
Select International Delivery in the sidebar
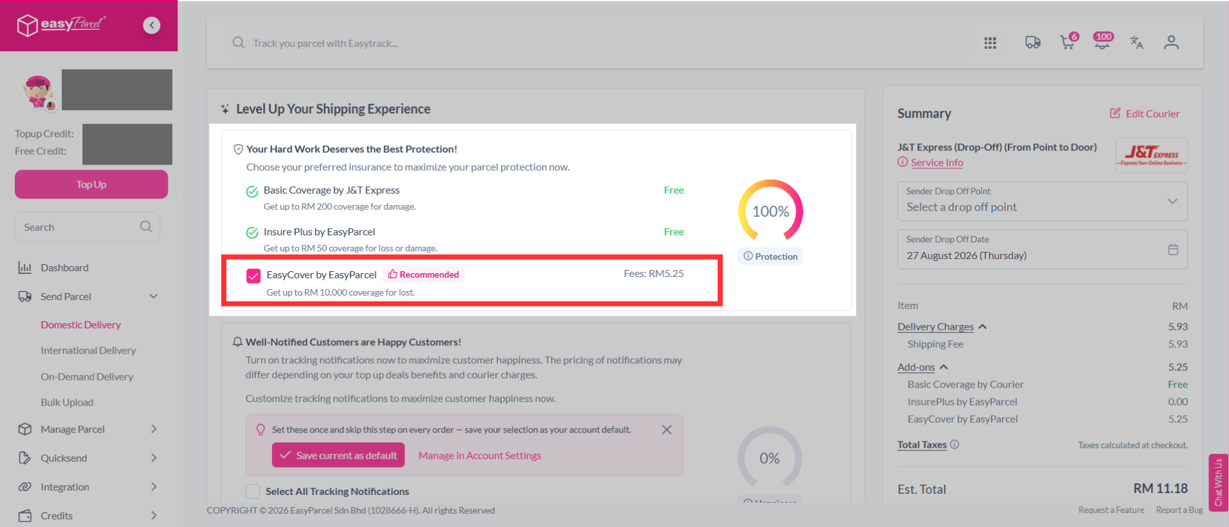[x=88, y=350]
